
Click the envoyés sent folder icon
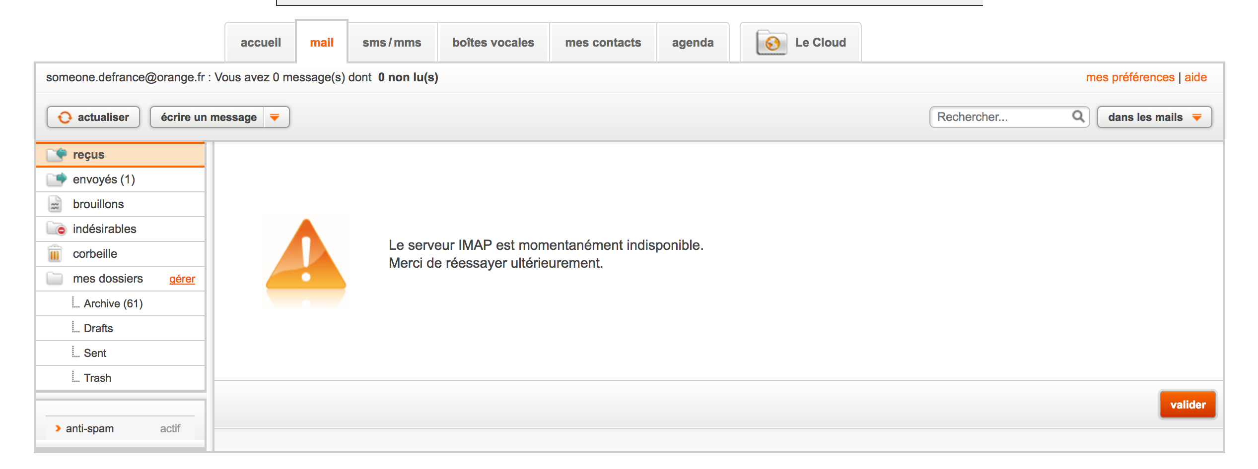(57, 179)
